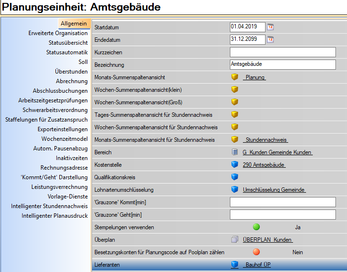Open the Endedatum calendar picker icon
The width and height of the screenshot is (347, 272).
(270, 39)
